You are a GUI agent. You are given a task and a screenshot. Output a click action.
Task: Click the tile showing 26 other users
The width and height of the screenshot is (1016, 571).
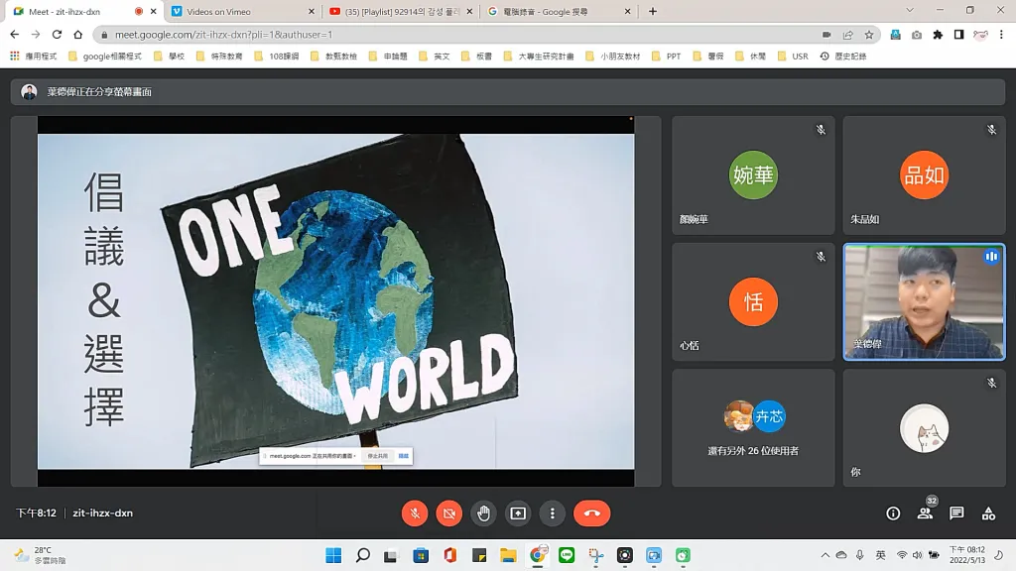coord(753,427)
